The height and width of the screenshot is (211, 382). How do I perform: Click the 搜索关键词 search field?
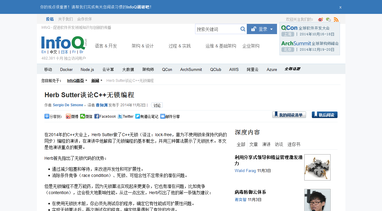(218, 29)
